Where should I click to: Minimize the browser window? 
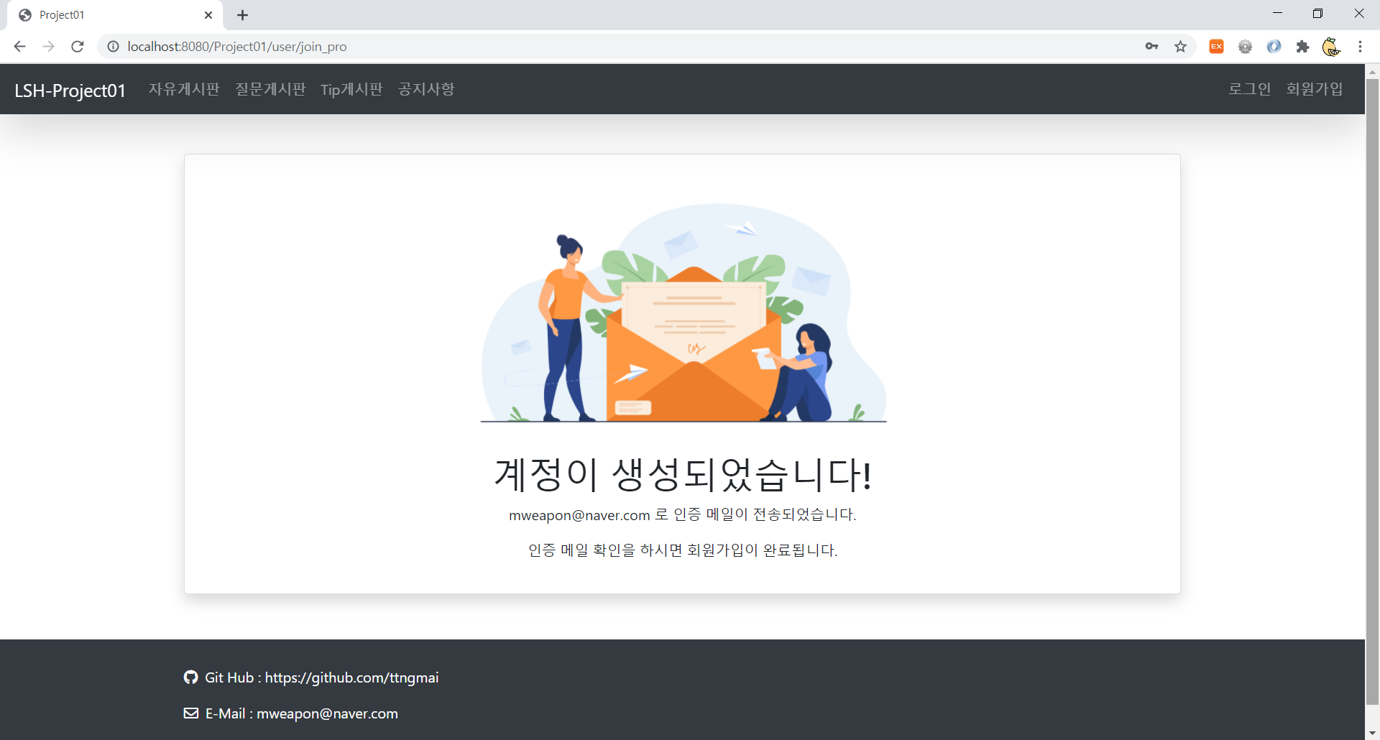[x=1277, y=14]
